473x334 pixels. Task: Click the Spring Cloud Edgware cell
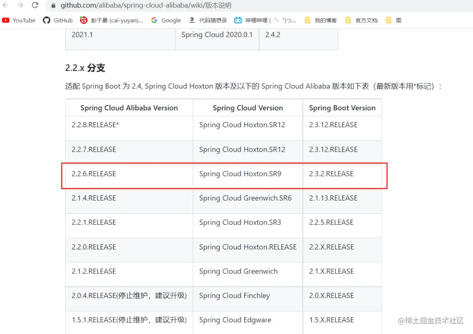(248, 323)
